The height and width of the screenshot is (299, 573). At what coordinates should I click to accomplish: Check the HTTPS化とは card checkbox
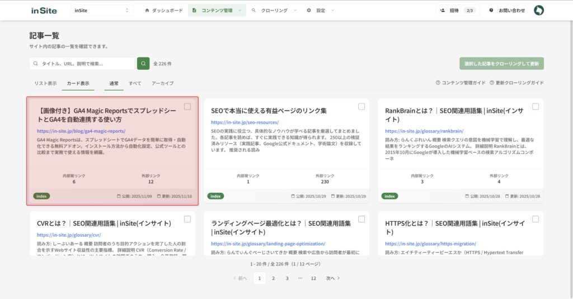click(536, 219)
